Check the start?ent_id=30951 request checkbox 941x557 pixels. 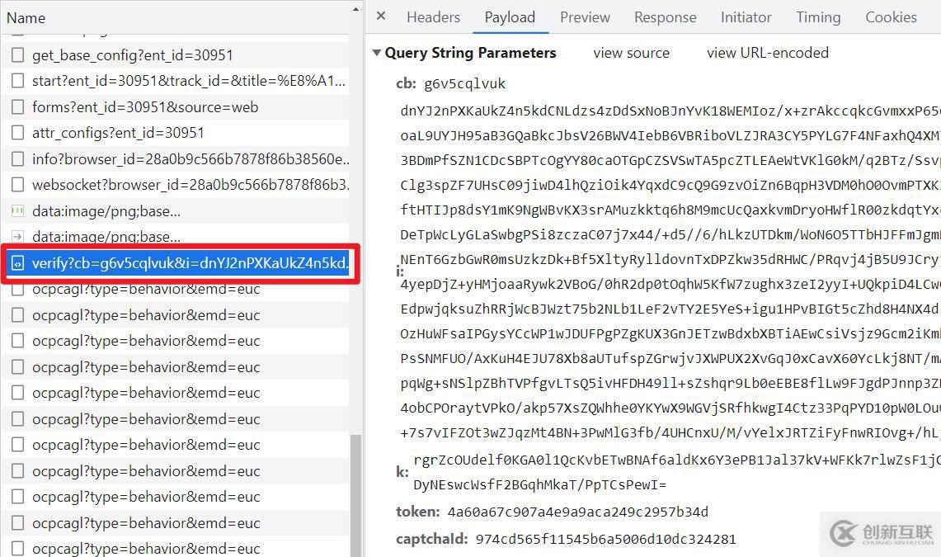(x=18, y=80)
